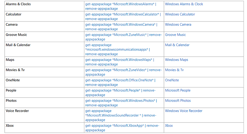
Task: Open the Windows Alarms & Clock link
Action: (x=184, y=4)
